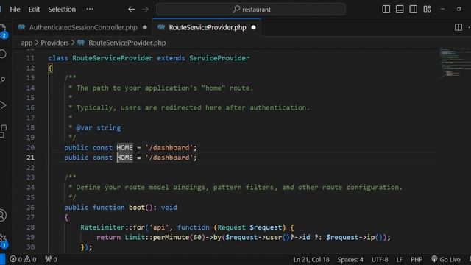Expand the overflow menu ellipsis
This screenshot has height=265, width=471.
pyautogui.click(x=90, y=9)
